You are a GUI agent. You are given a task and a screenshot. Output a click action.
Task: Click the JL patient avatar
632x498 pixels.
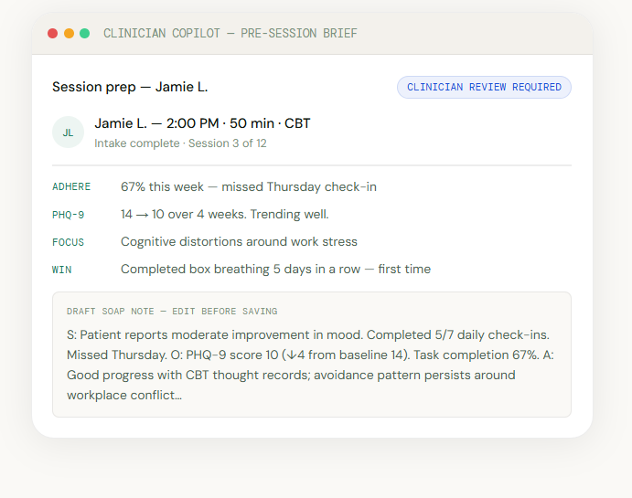68,132
